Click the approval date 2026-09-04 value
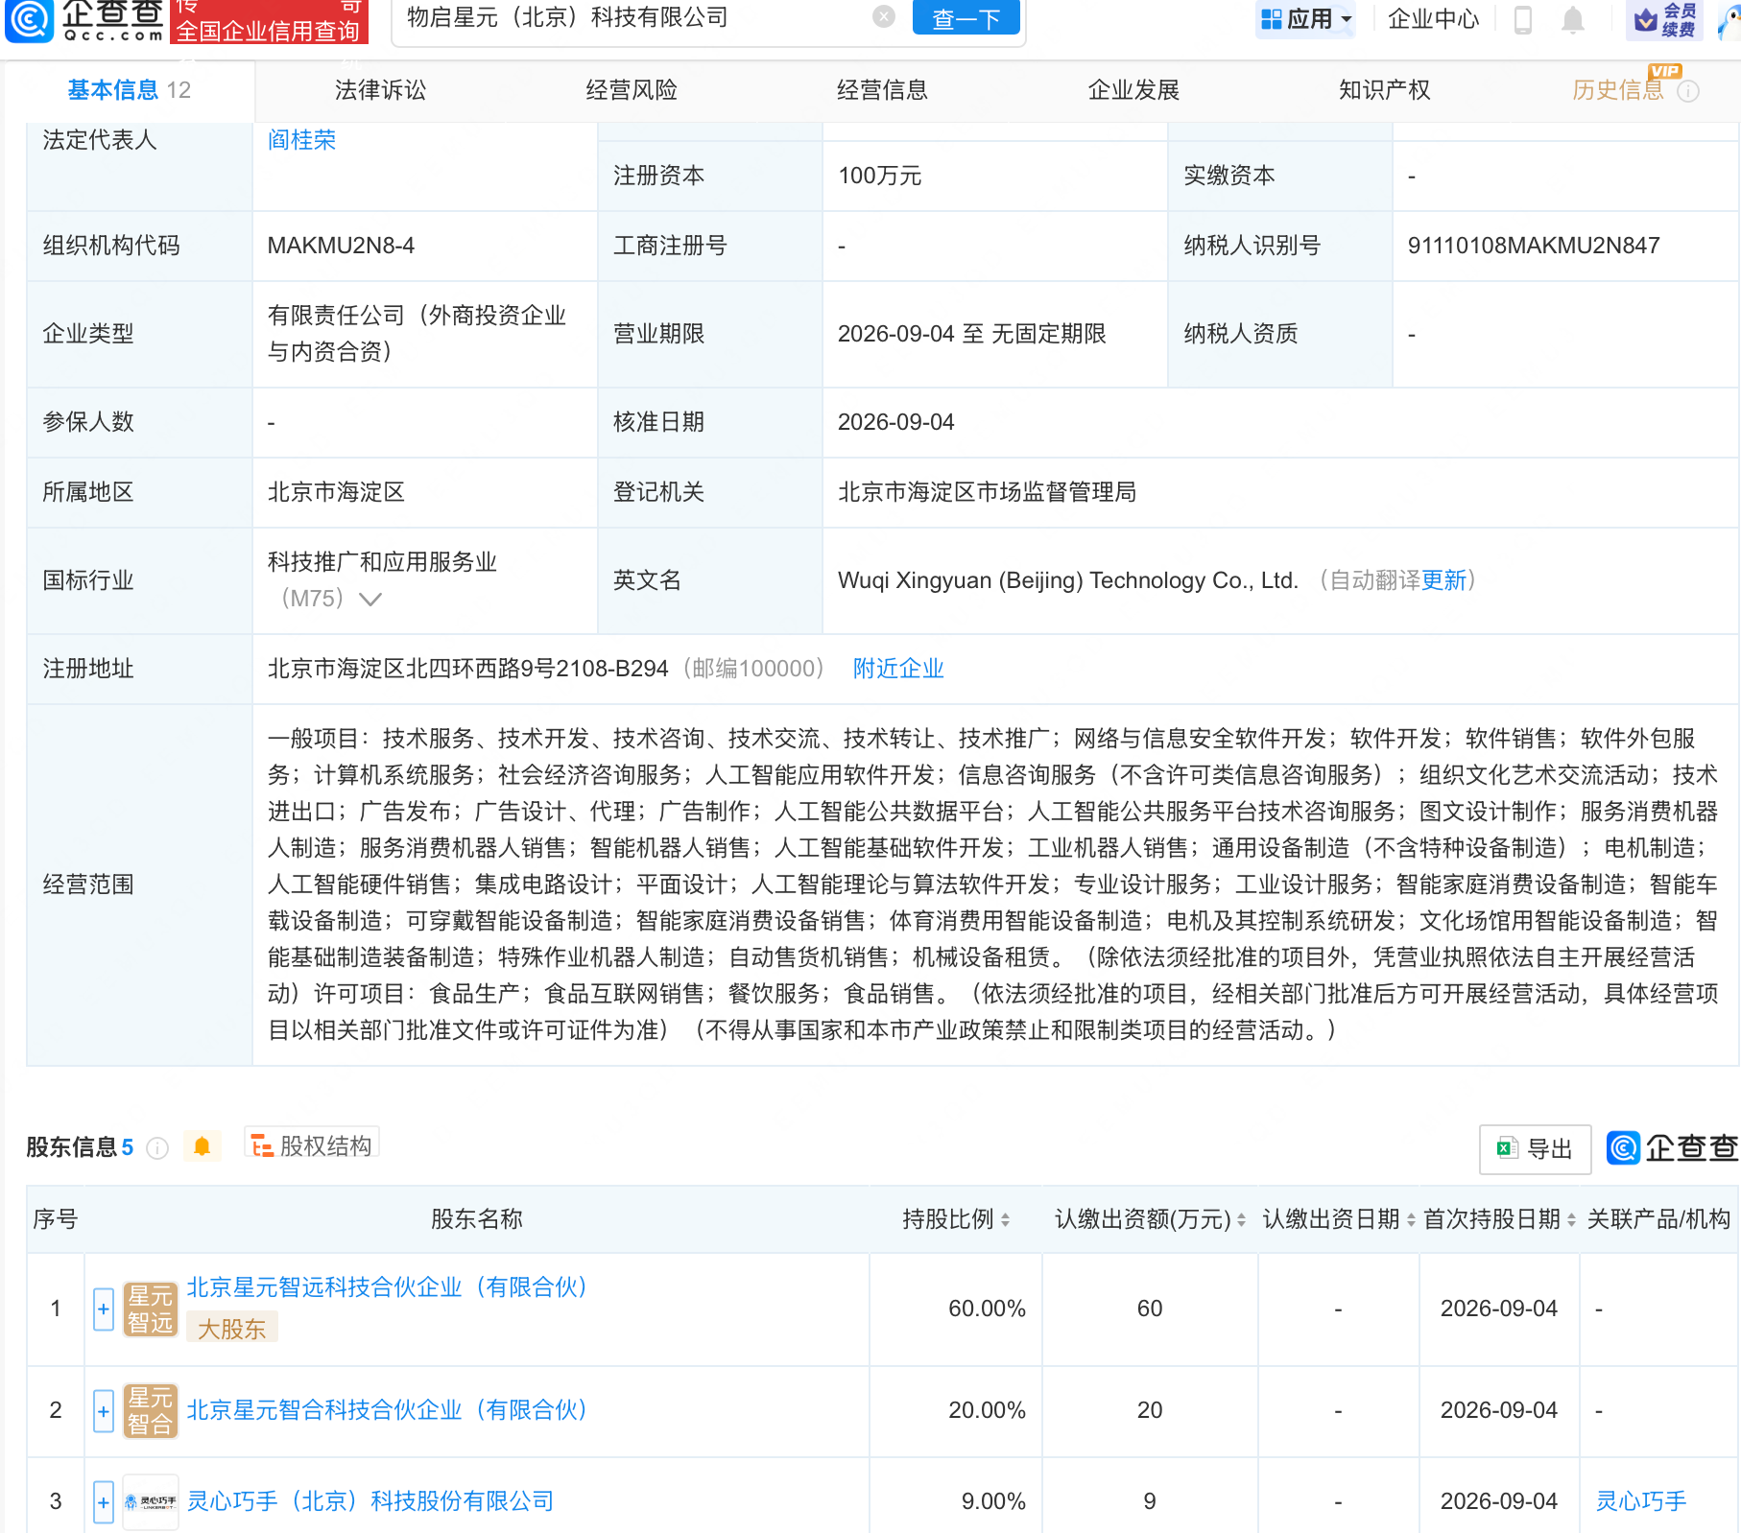This screenshot has height=1533, width=1741. [x=895, y=422]
